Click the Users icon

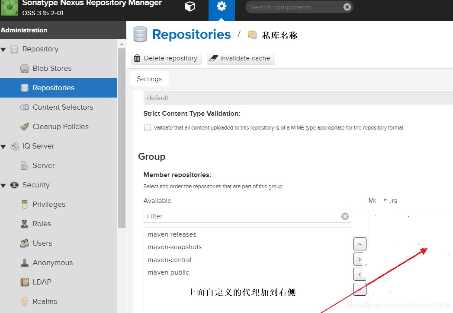click(25, 243)
